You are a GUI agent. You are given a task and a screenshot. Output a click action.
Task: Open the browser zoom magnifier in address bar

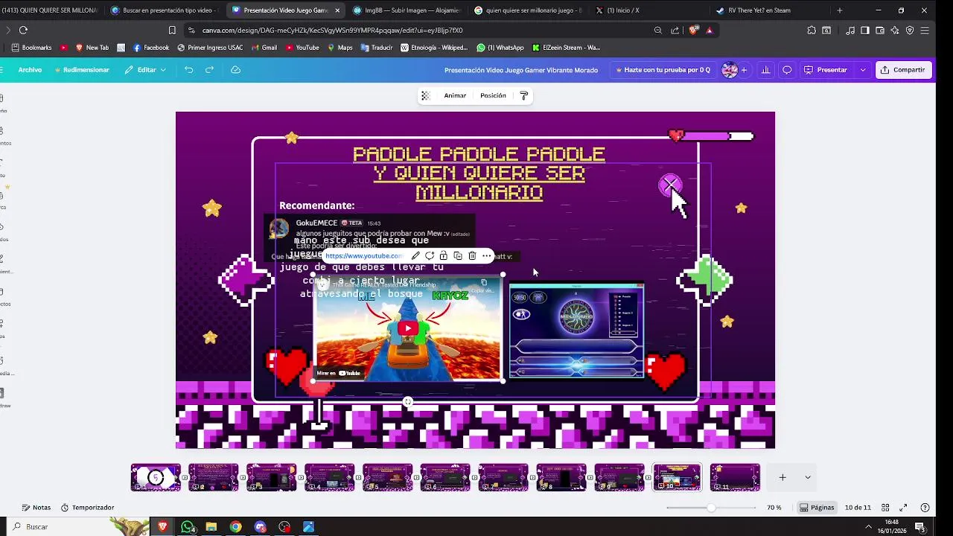pos(658,31)
